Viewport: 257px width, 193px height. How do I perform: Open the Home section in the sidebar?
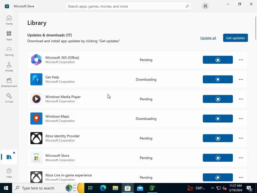(x=9, y=20)
